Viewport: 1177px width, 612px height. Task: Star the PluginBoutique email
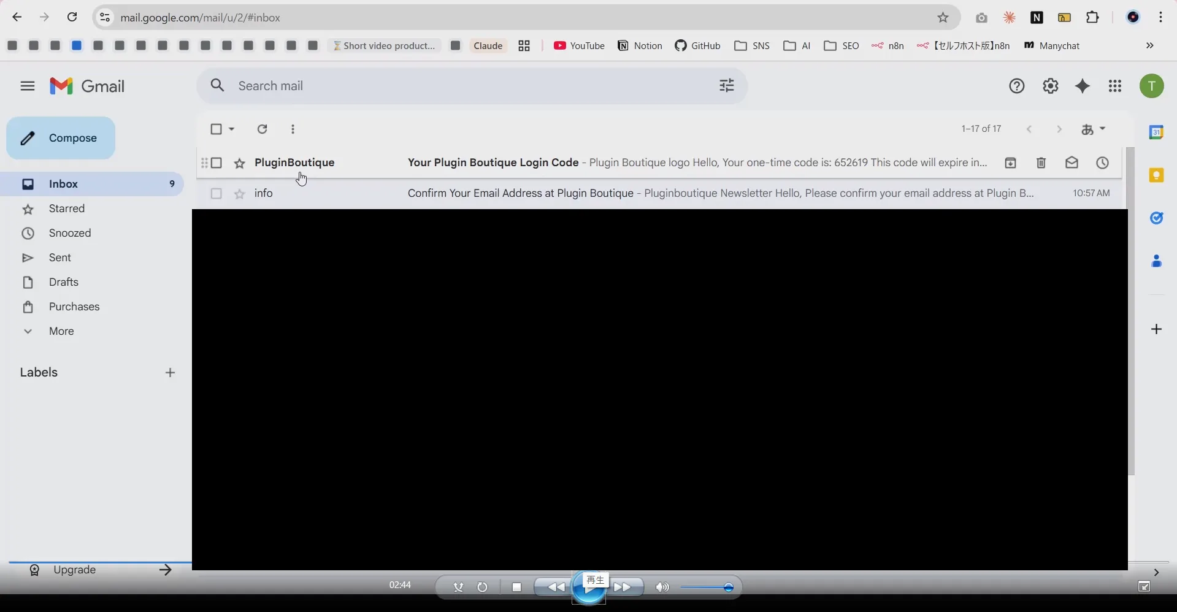tap(240, 163)
